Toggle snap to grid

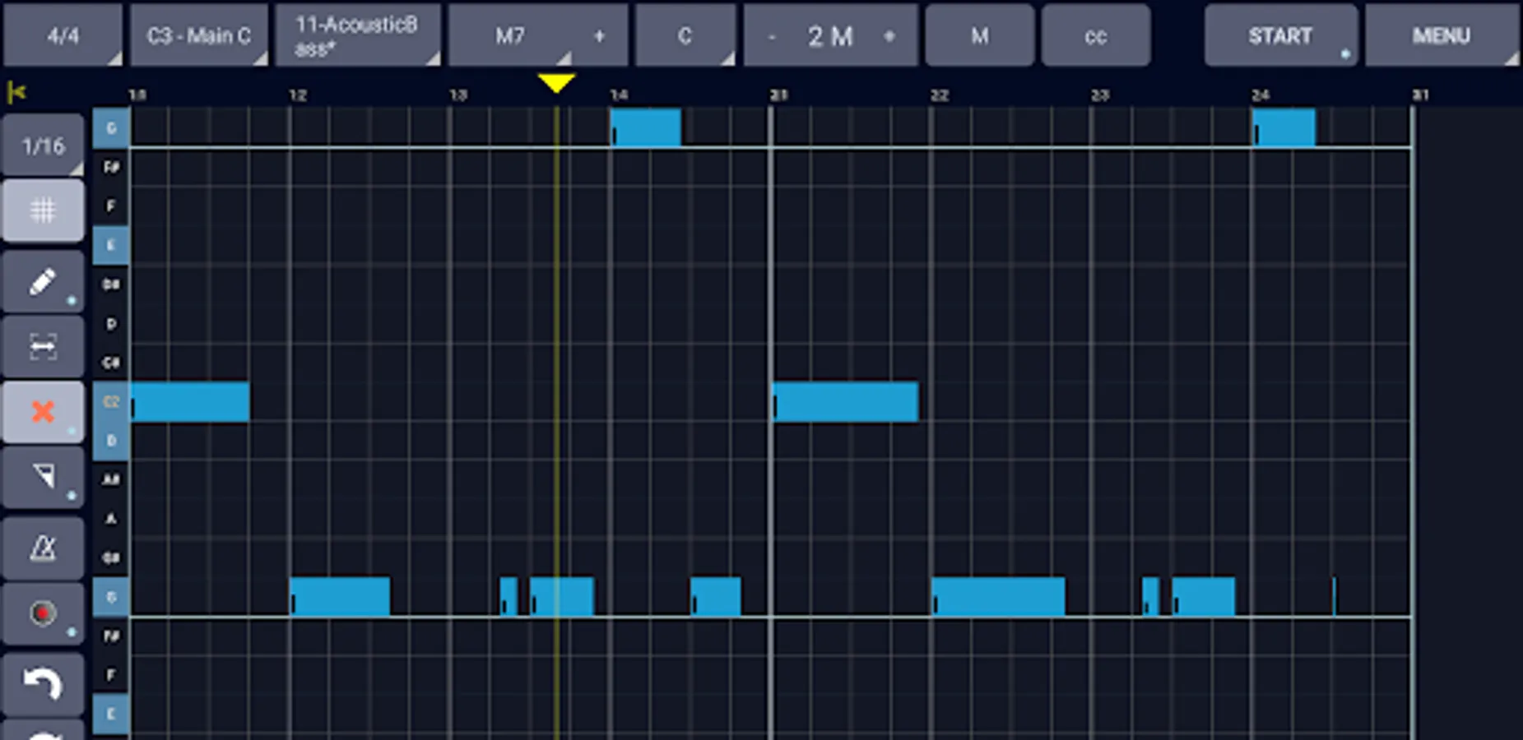(42, 210)
